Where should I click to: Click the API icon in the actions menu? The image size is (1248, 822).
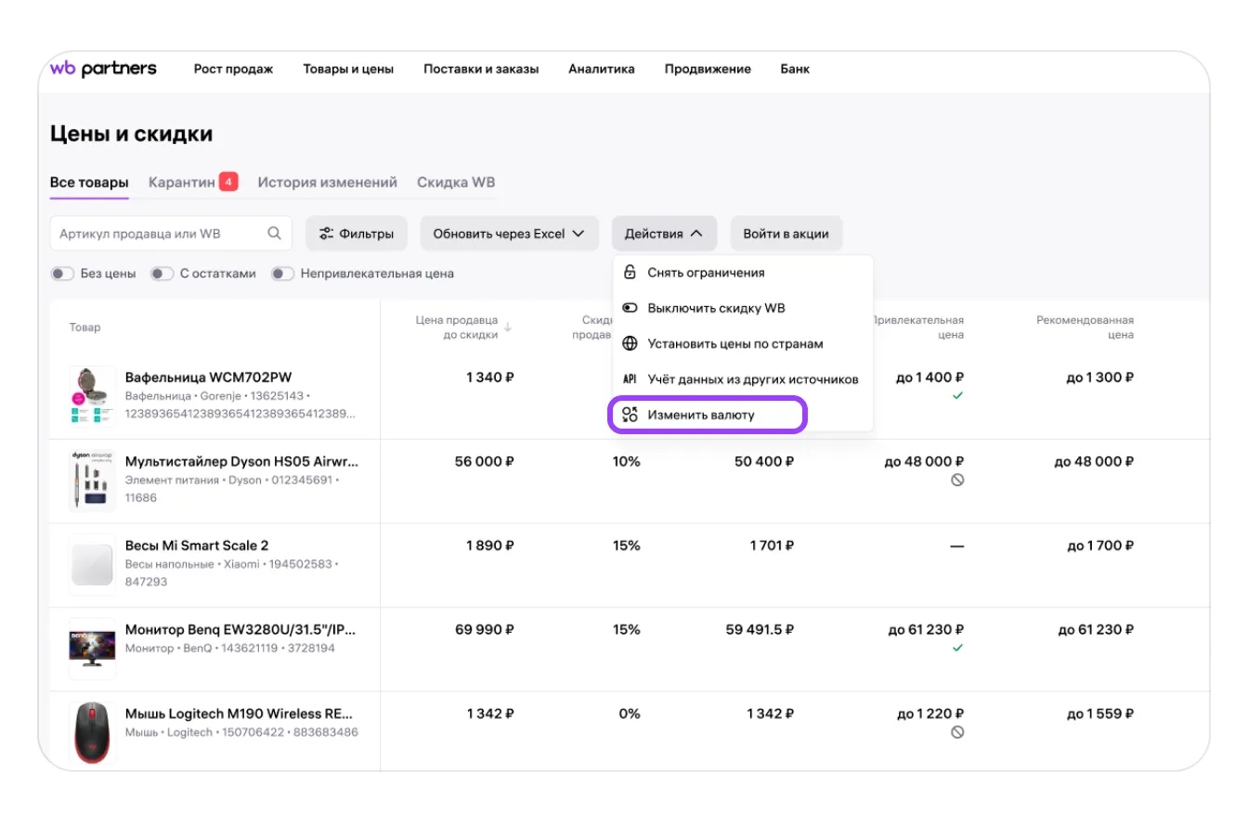pos(630,379)
